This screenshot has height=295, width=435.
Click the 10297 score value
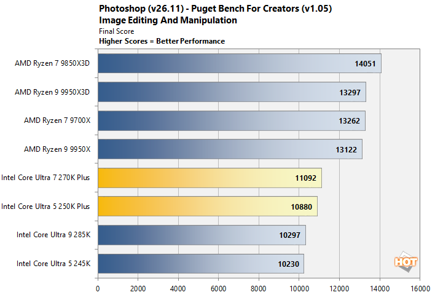point(289,235)
